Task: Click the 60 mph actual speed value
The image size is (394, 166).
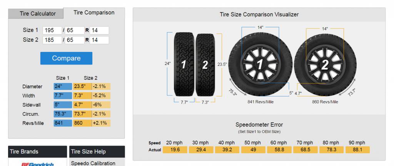Action: tap(277, 150)
